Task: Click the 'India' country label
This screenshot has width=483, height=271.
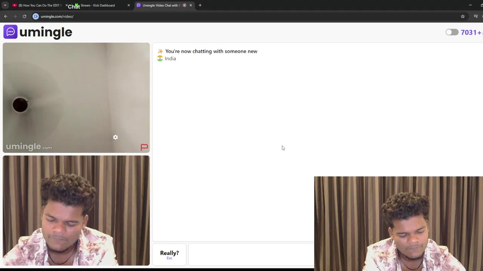Action: (170, 59)
